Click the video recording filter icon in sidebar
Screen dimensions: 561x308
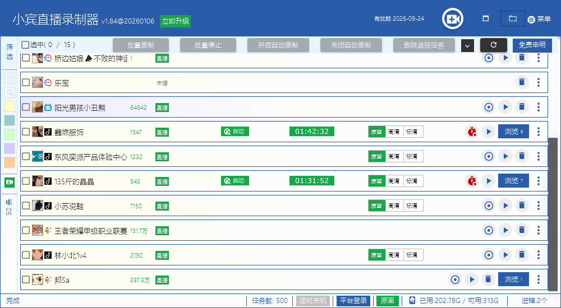[x=10, y=182]
